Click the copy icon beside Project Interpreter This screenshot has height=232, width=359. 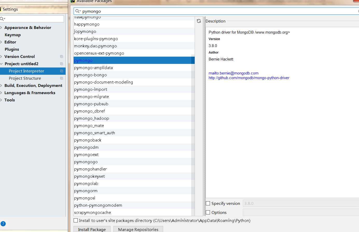[x=61, y=71]
